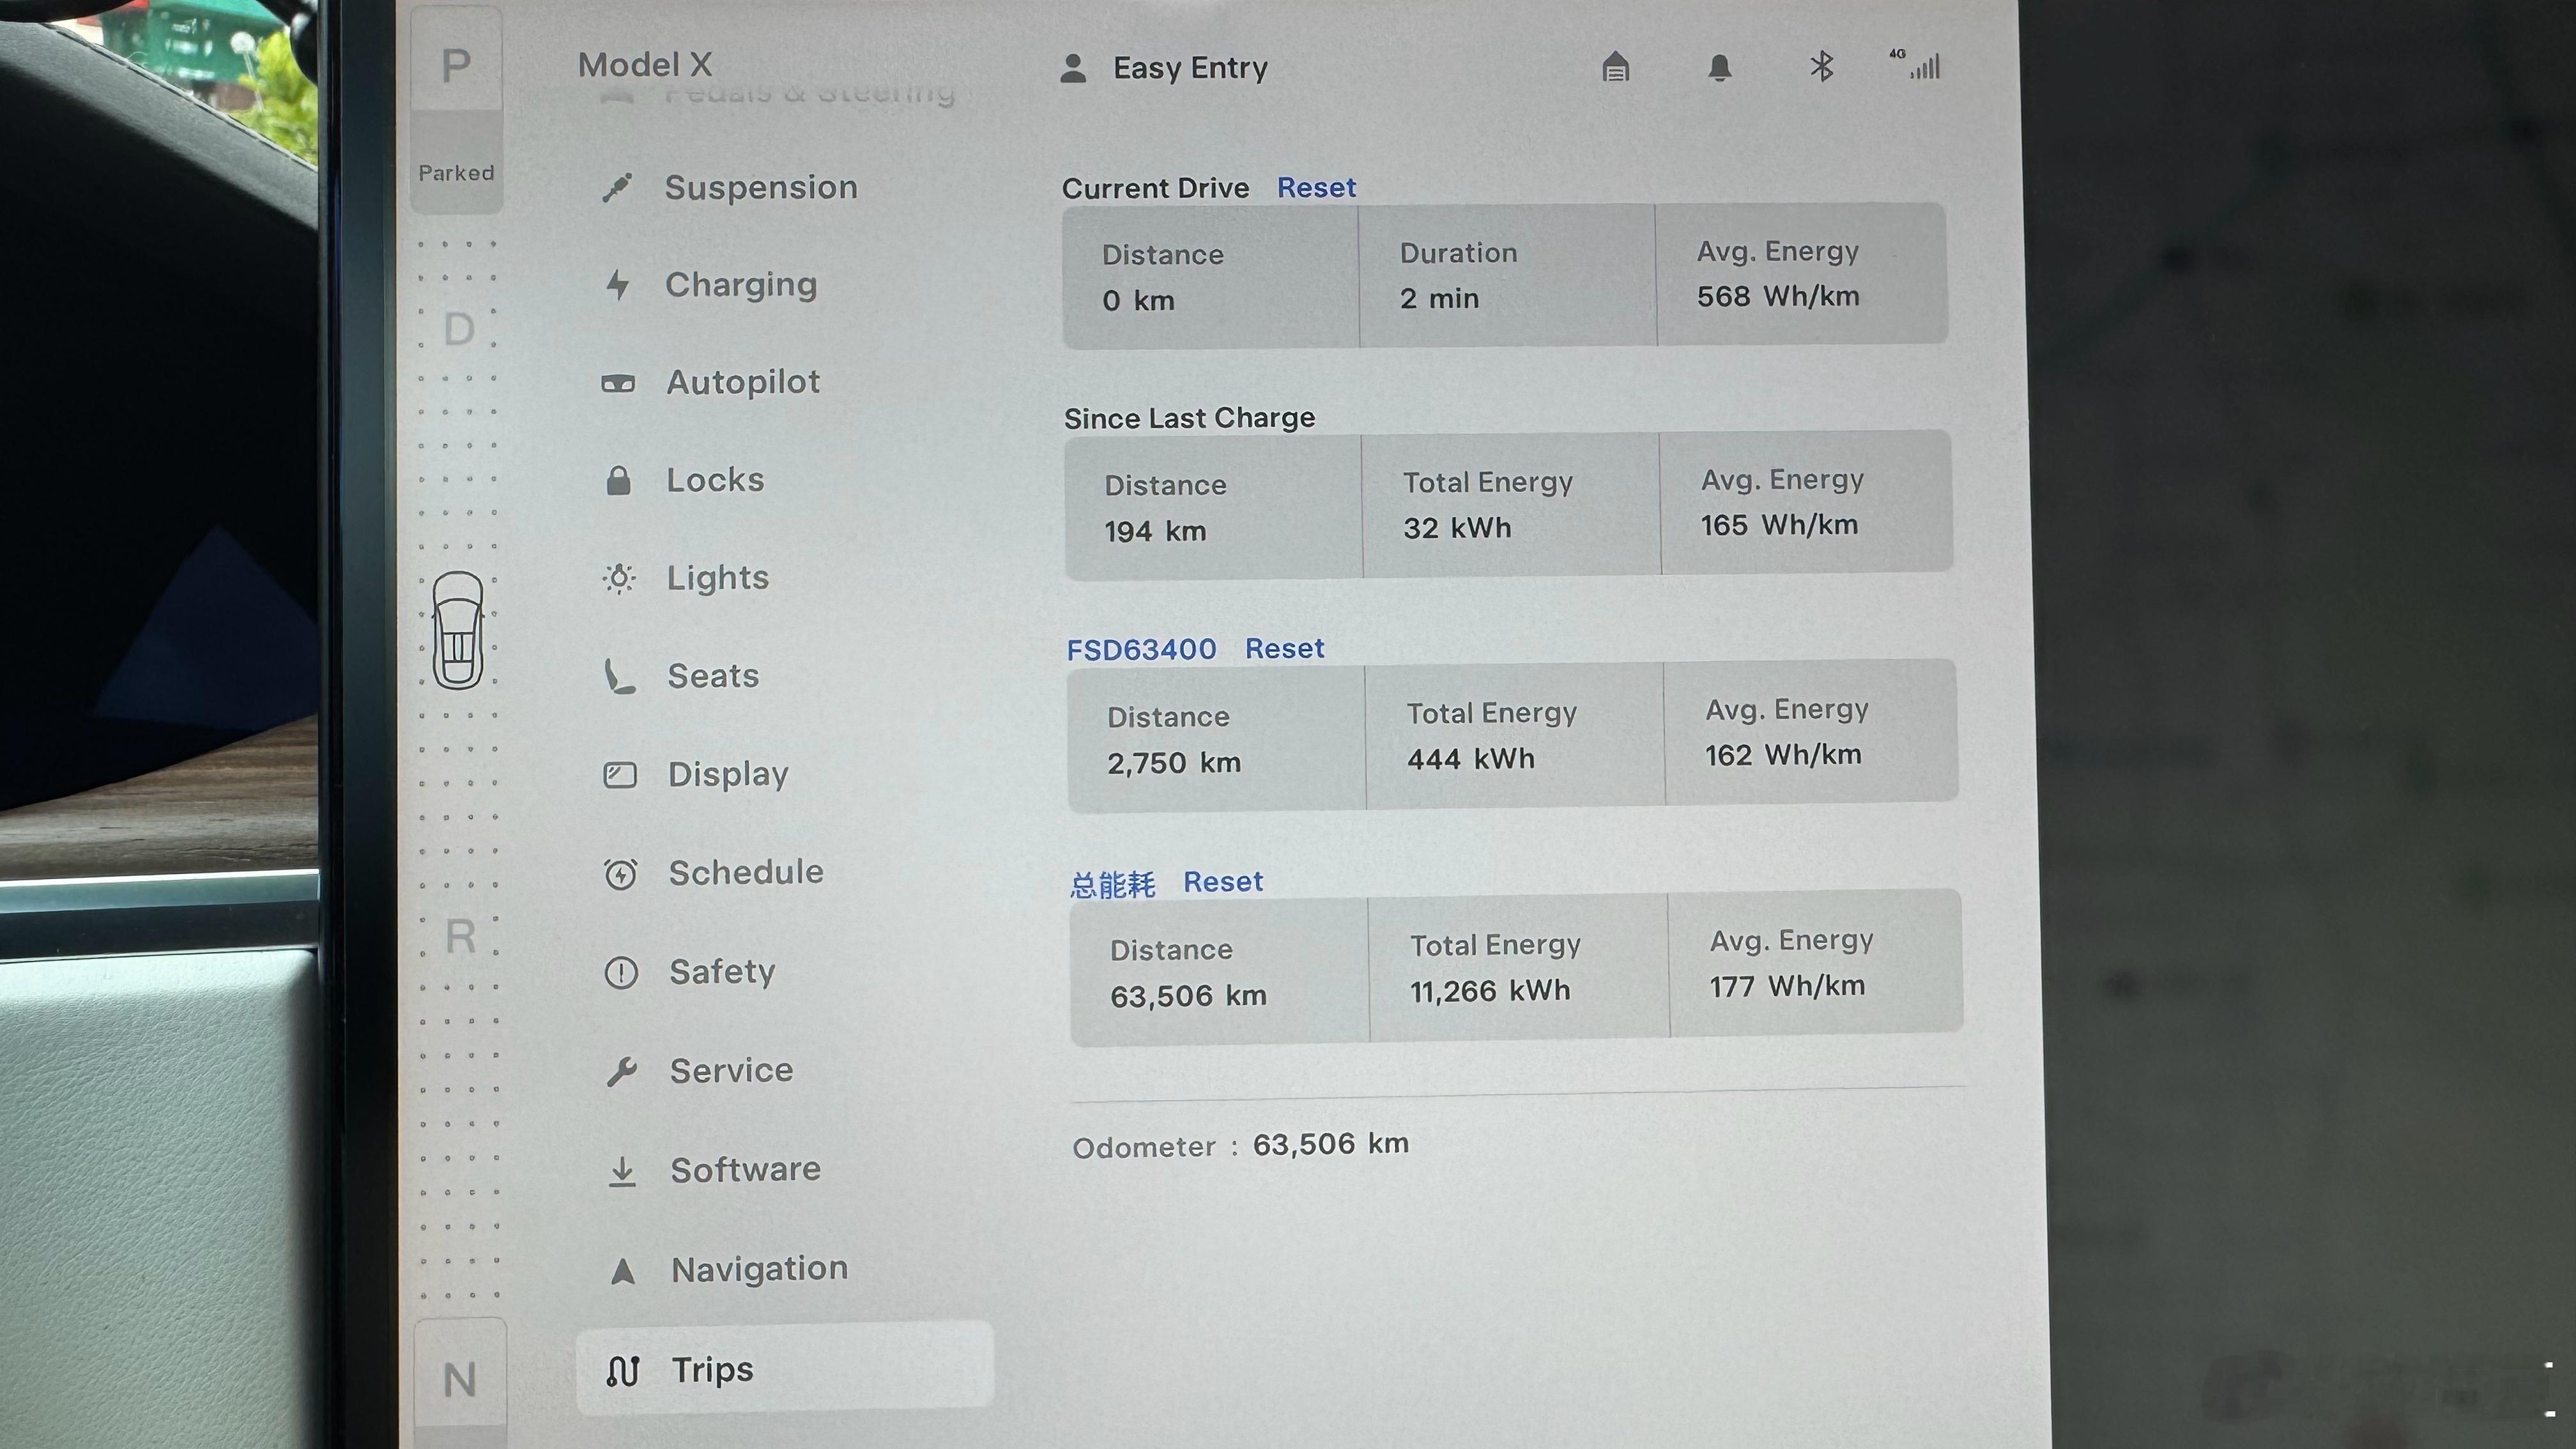Tap FSD63400 total energy 444 kWh

[1471, 760]
